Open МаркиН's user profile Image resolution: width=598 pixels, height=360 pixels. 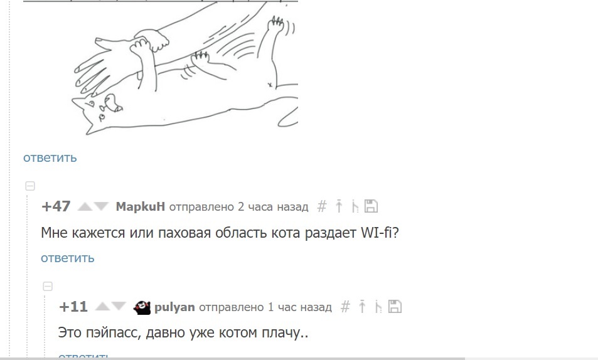(141, 207)
